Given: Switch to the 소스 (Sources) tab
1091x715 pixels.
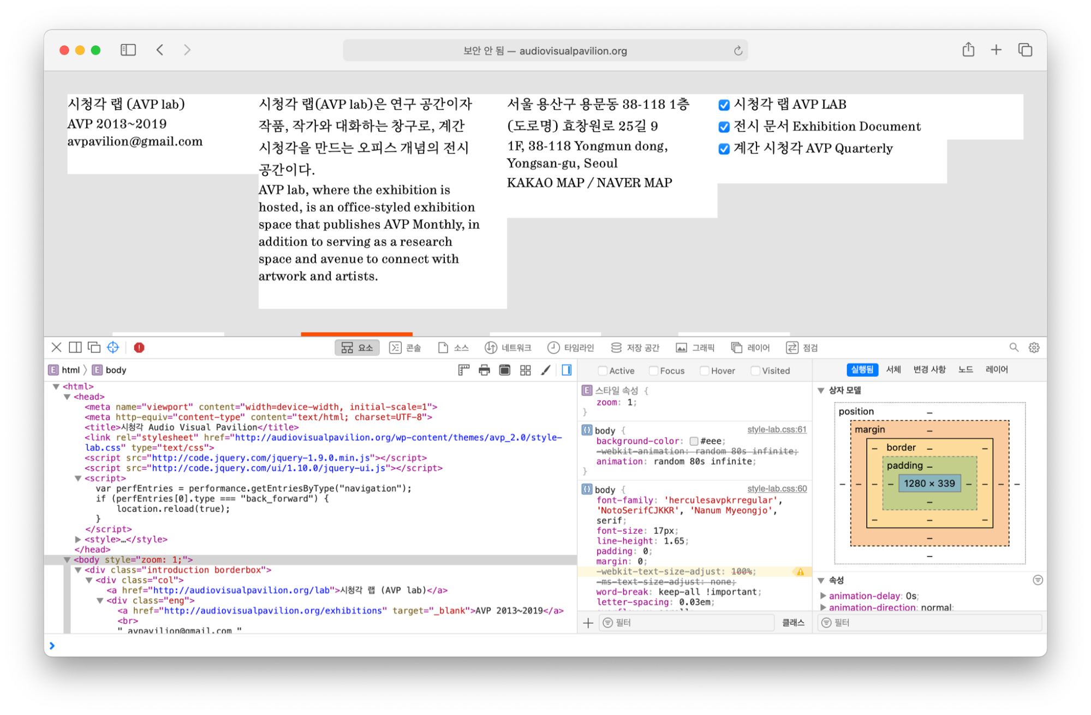Looking at the screenshot, I should coord(453,348).
